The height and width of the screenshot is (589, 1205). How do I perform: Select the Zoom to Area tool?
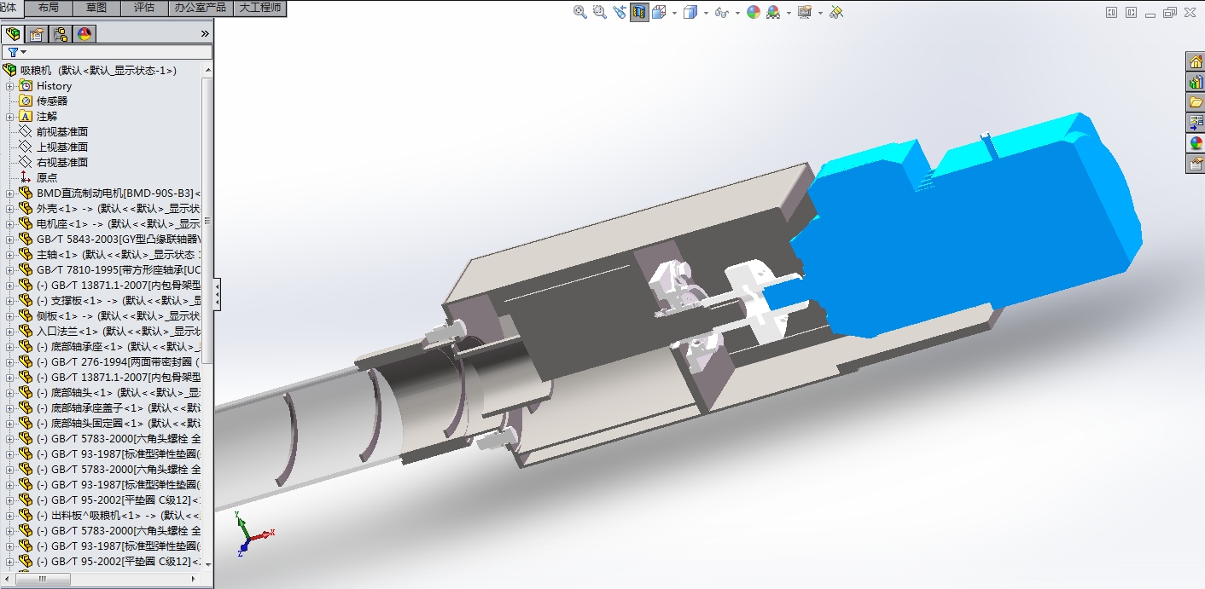click(x=599, y=12)
